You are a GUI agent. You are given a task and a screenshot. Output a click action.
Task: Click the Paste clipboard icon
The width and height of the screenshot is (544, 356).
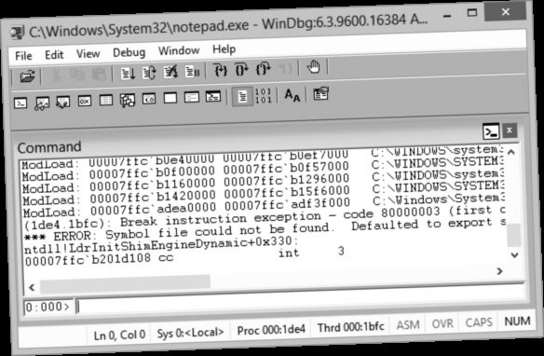(x=99, y=74)
